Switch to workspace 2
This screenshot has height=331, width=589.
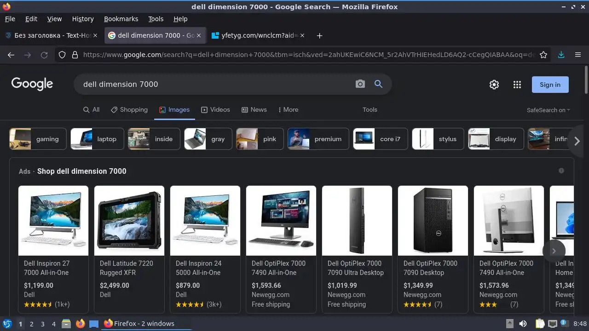31,324
